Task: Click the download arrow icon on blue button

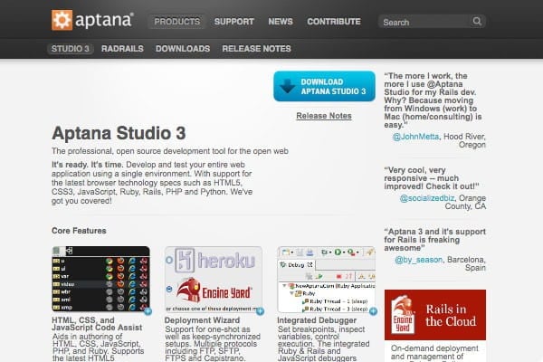Action: point(287,86)
